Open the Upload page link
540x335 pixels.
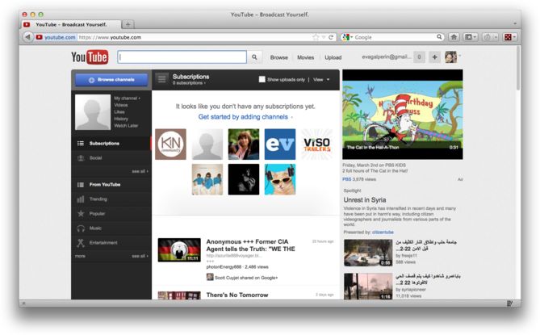(333, 57)
